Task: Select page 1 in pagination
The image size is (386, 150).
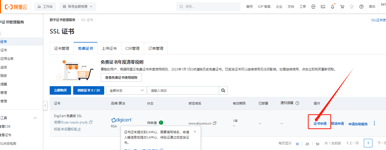Action: pyautogui.click(x=368, y=143)
